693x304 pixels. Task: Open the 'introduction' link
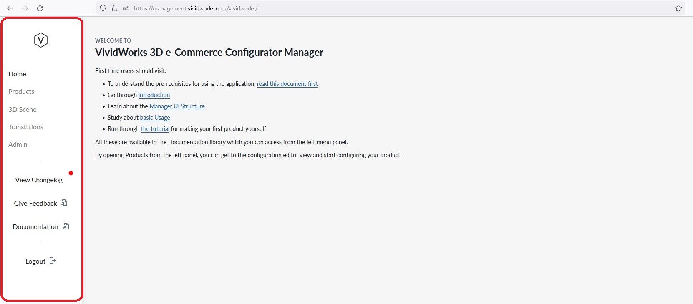pyautogui.click(x=154, y=95)
